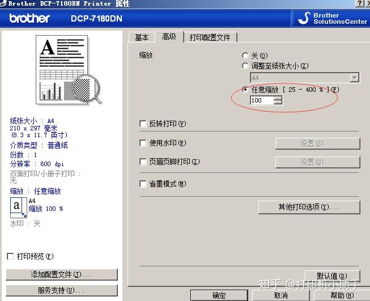Click 取消 button
370x301 pixels.
(x=281, y=295)
